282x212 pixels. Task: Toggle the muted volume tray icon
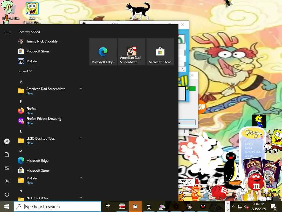246,206
